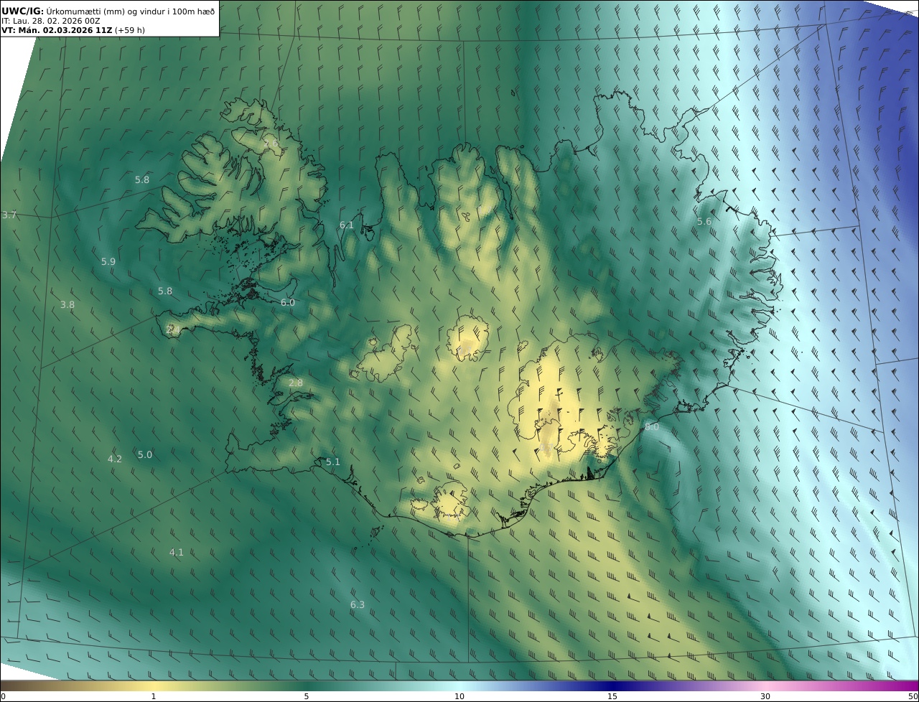Click the colorbar tick label 50
Screen dimensions: 919x702
(913, 697)
